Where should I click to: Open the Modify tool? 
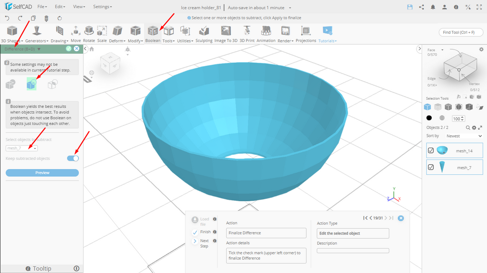(x=135, y=34)
